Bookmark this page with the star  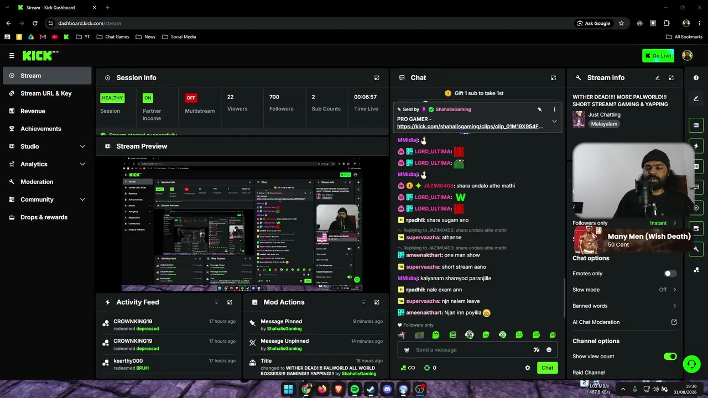click(x=621, y=23)
